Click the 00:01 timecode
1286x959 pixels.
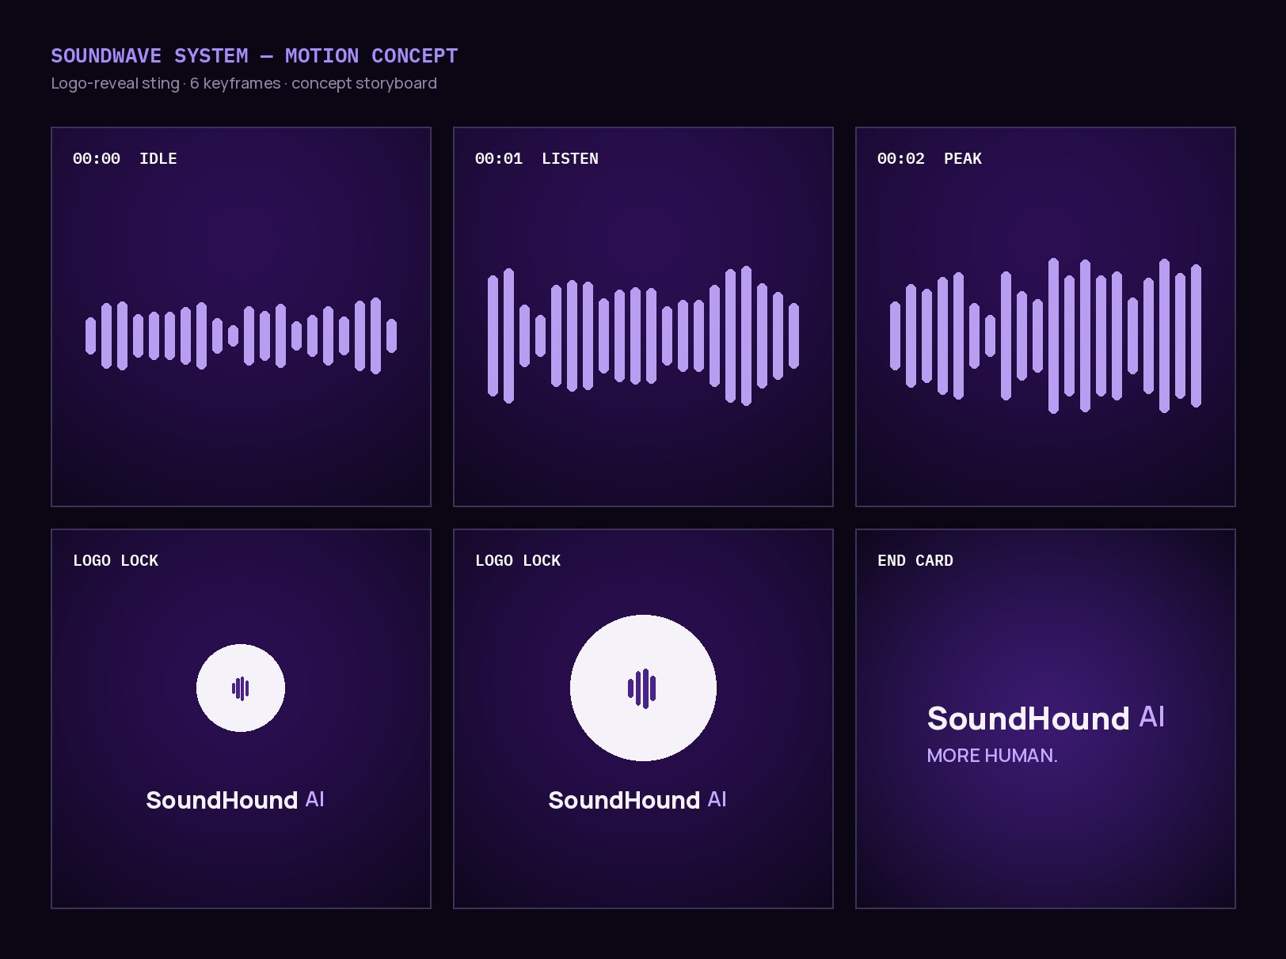click(x=499, y=158)
